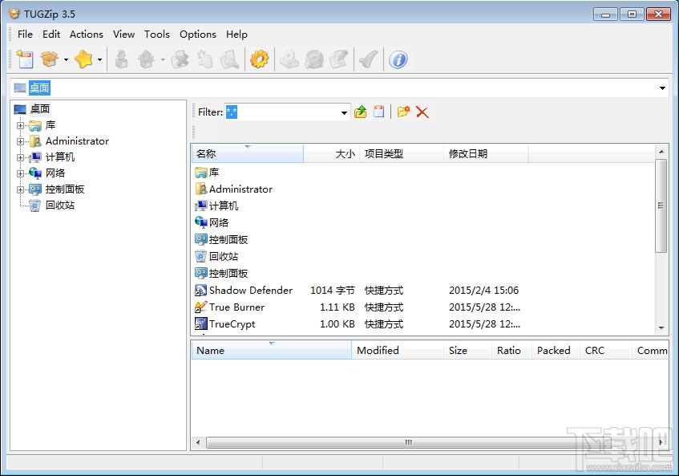Expand the 控制面板 node in folder tree
Viewport: 679px width, 476px height.
(x=20, y=189)
